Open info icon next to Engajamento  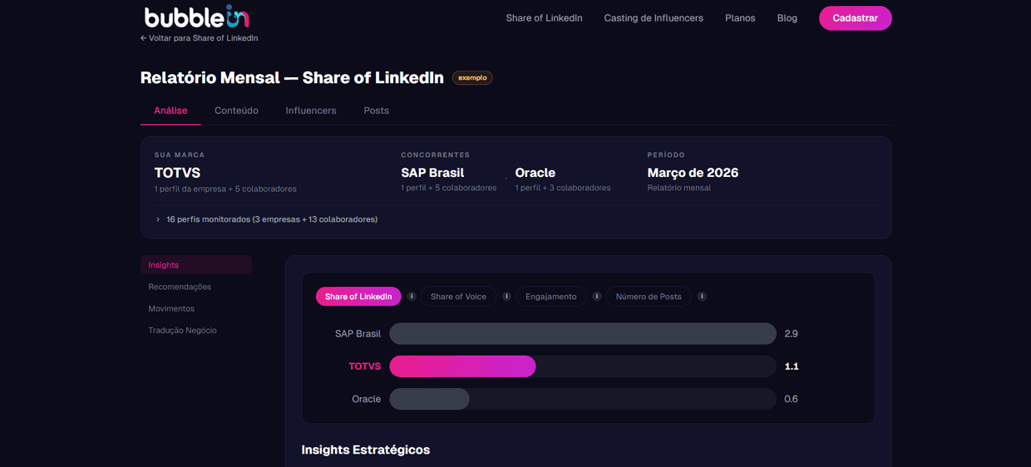pos(596,297)
